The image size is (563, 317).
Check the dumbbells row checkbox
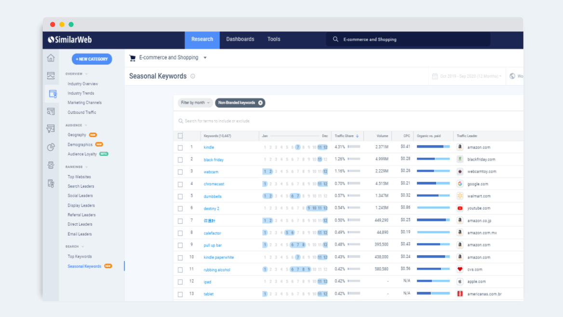pyautogui.click(x=180, y=196)
